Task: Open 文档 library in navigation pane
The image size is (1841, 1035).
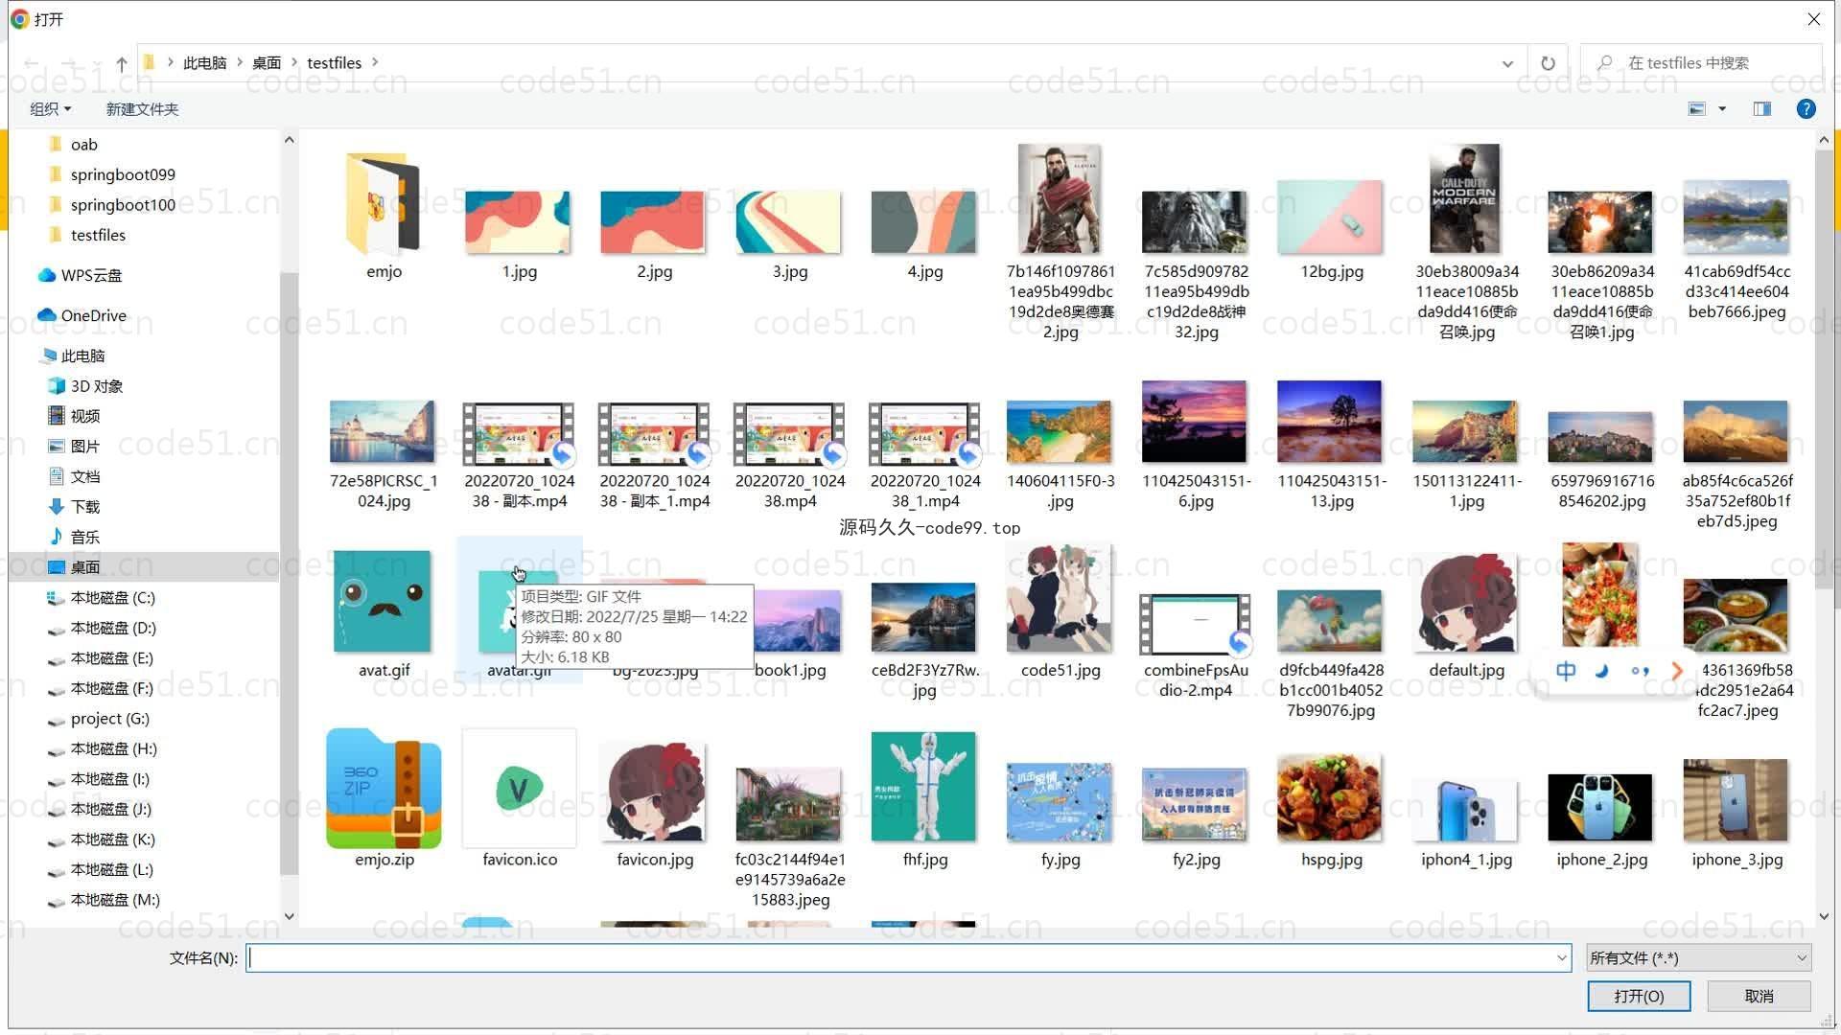Action: (x=84, y=476)
